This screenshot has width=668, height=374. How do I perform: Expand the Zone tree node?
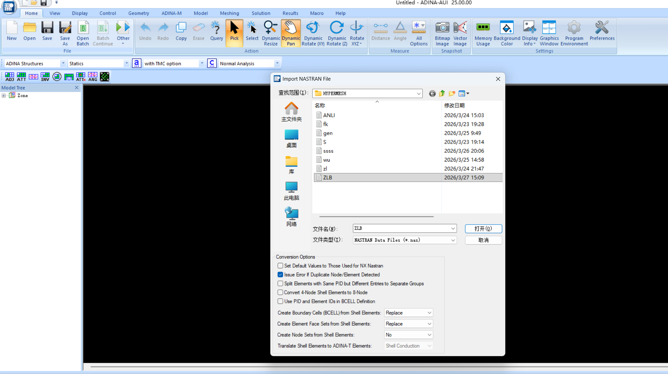click(4, 96)
